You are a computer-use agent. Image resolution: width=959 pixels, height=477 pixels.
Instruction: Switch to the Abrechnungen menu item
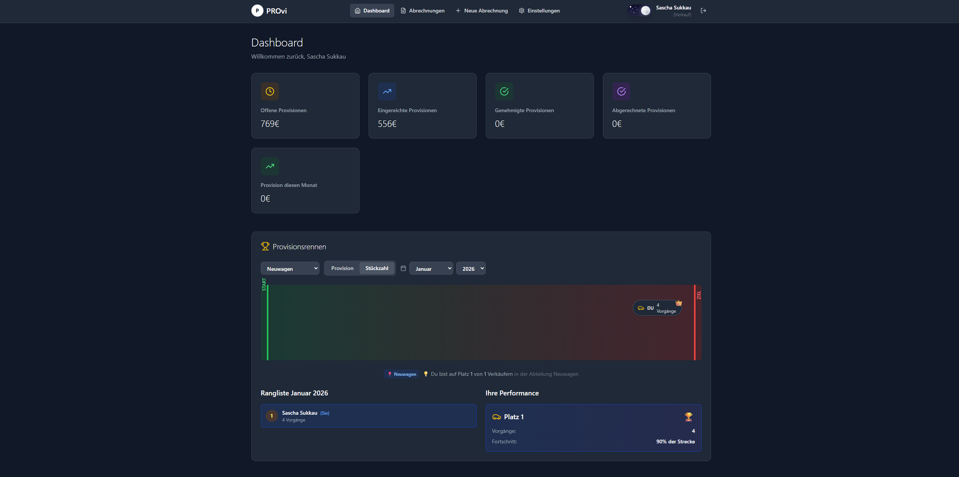tap(426, 11)
